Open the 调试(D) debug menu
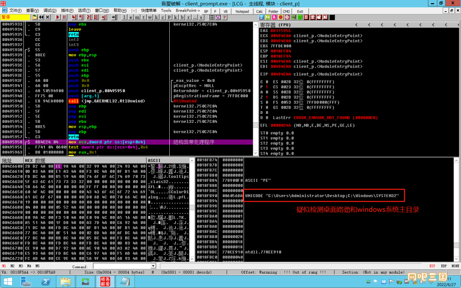Viewport: 461px width, 288px height. [50, 11]
